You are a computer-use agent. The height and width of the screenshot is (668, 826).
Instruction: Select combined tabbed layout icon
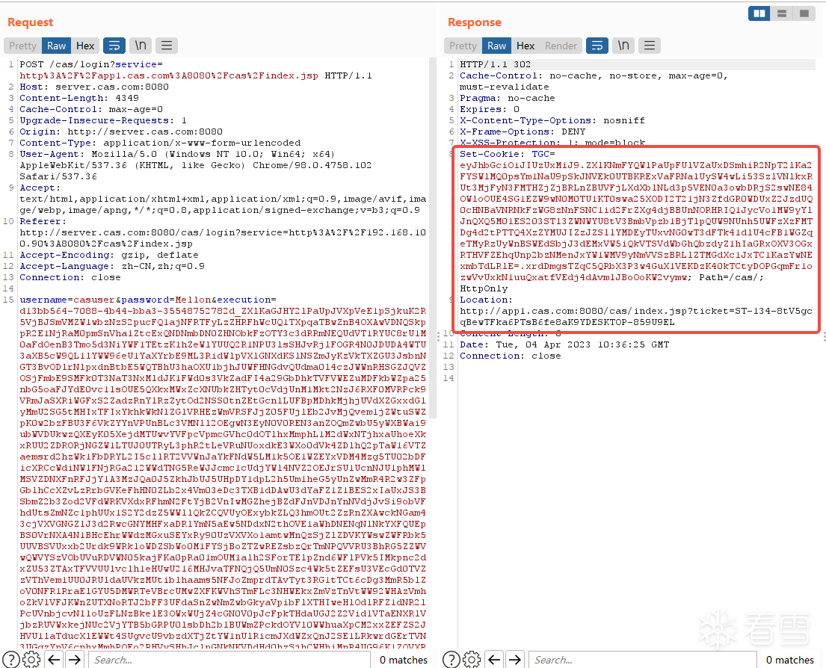tap(804, 13)
